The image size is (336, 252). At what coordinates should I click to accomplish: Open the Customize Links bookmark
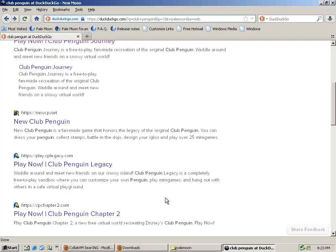click(158, 29)
